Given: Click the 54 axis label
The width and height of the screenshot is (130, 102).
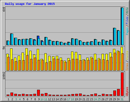Looking at the screenshot, I should point(4,48).
